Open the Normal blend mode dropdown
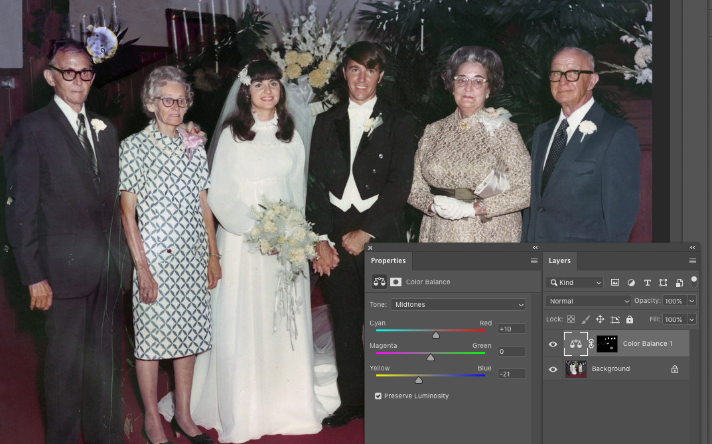 coord(589,301)
